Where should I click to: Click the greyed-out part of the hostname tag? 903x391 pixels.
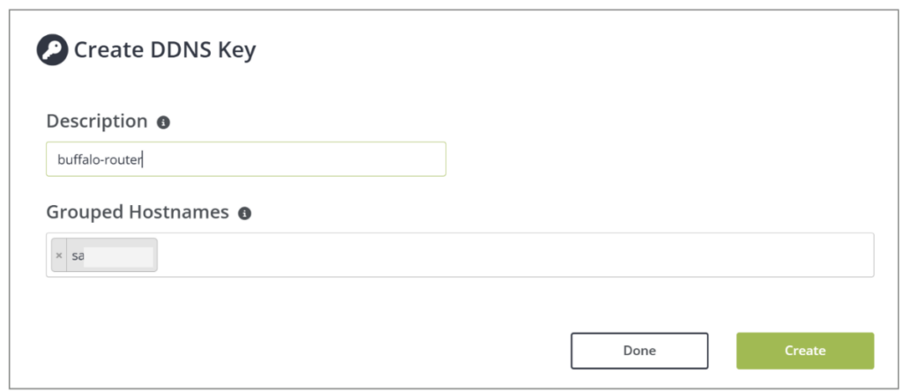(119, 255)
